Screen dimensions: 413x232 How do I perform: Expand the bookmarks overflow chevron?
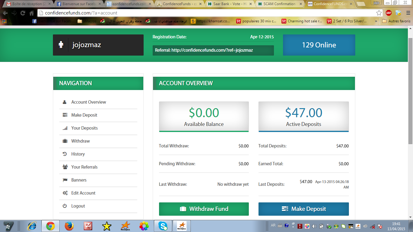[376, 21]
